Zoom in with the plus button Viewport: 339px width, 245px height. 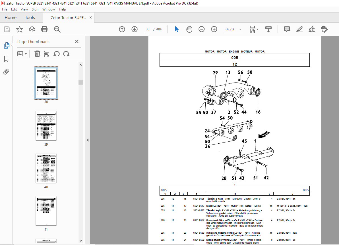pyautogui.click(x=214, y=29)
